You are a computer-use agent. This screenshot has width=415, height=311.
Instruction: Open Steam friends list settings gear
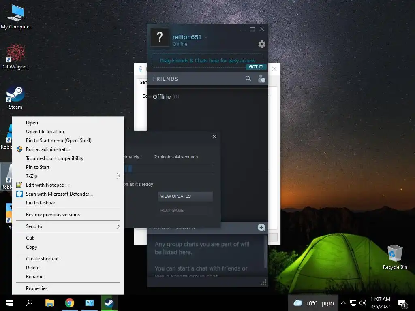(261, 44)
